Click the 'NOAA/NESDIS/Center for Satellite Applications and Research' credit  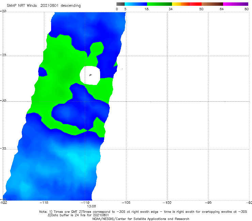tap(141, 219)
